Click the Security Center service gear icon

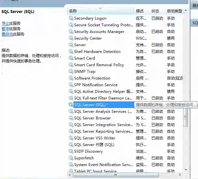point(71,38)
